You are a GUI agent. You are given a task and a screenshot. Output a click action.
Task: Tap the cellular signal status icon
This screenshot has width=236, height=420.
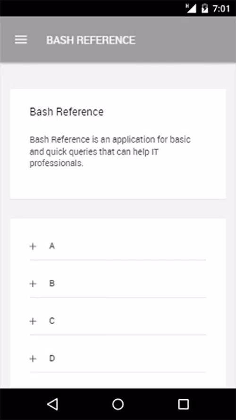[191, 9]
